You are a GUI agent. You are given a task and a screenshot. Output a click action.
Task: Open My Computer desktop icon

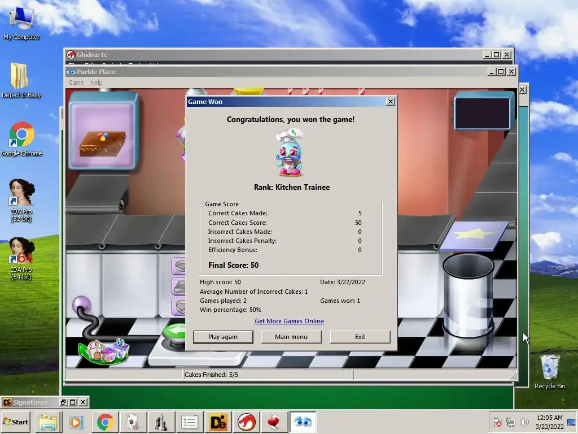click(21, 23)
